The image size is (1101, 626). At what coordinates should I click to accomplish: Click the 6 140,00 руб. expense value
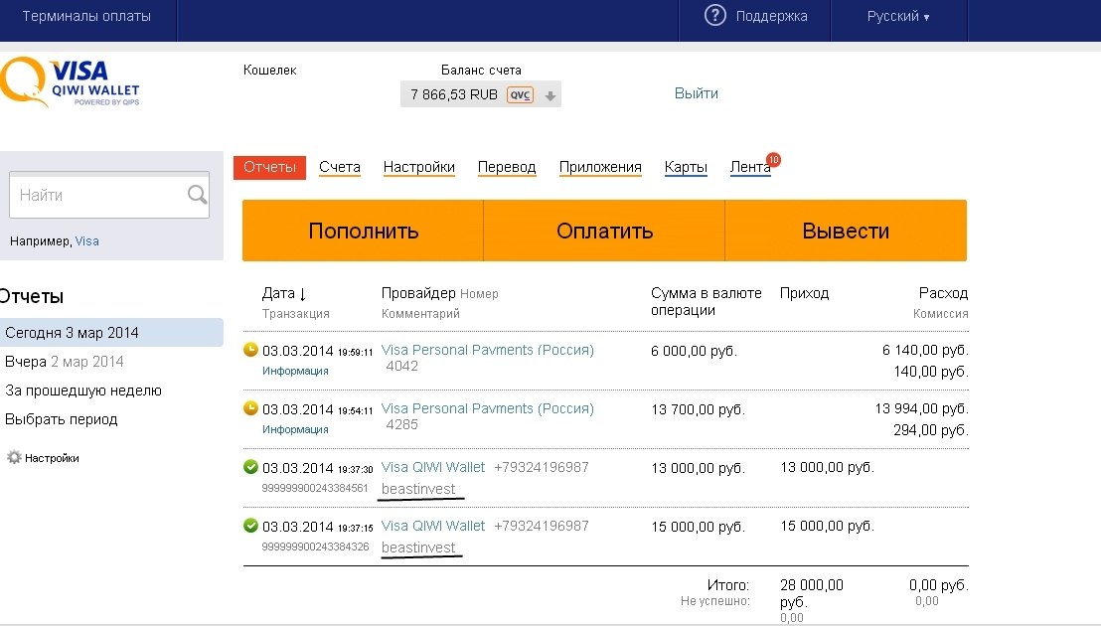point(925,350)
